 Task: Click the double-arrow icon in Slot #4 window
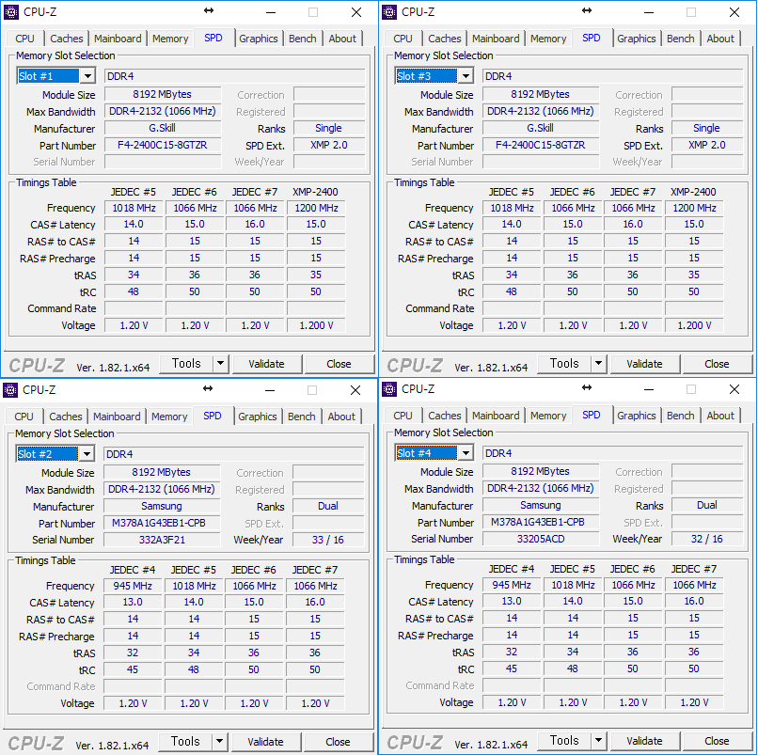[587, 387]
